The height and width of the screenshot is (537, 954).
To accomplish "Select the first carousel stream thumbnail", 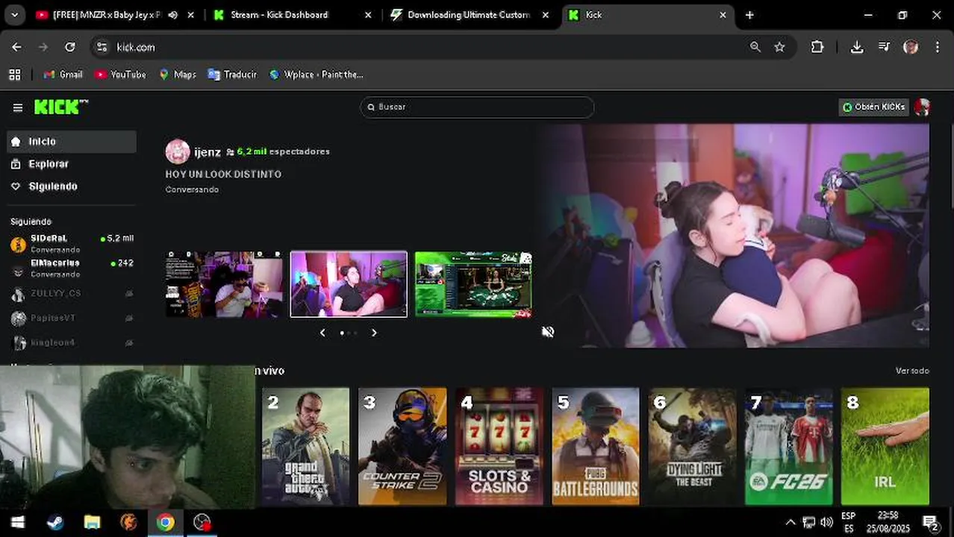I will (x=224, y=284).
